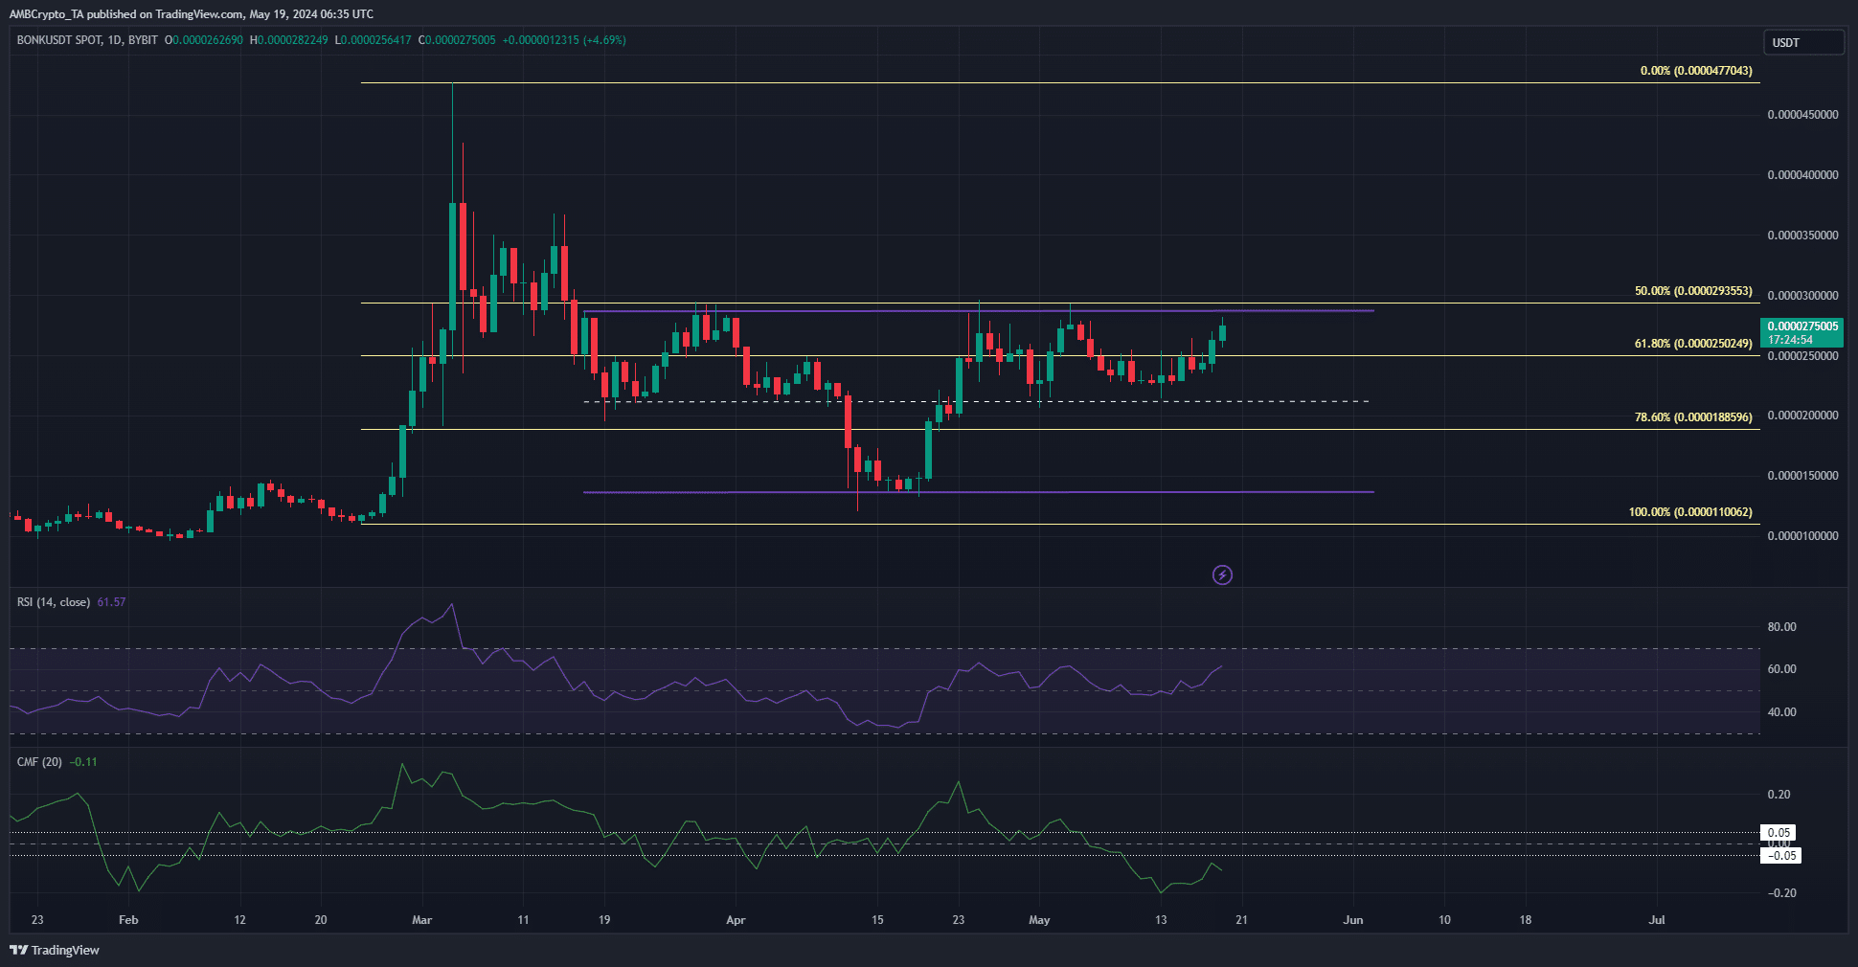Select the RSI (14, close) indicator label

click(54, 602)
